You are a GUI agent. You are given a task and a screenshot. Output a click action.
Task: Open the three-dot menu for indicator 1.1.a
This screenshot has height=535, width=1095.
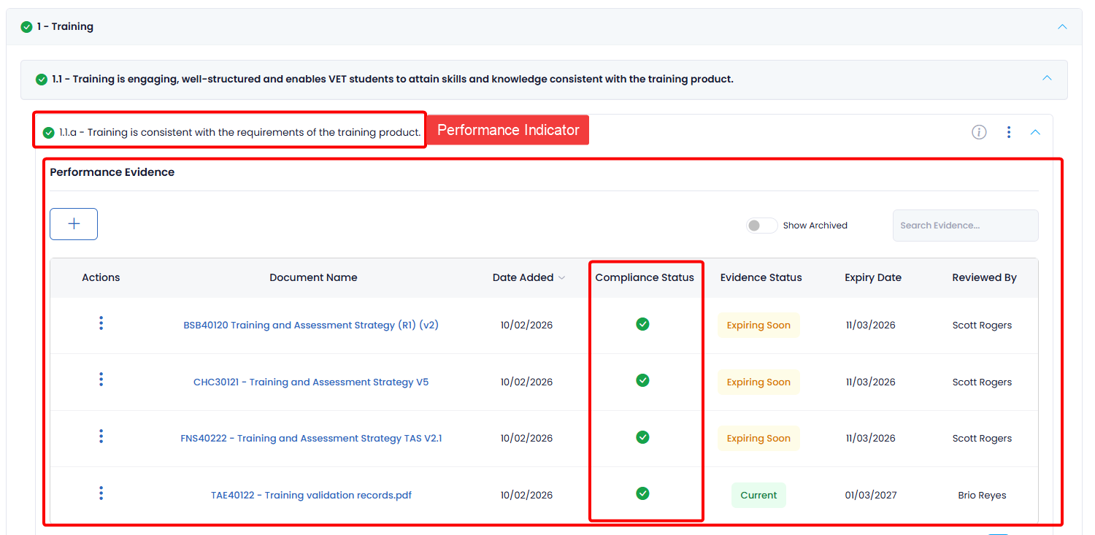point(1008,132)
